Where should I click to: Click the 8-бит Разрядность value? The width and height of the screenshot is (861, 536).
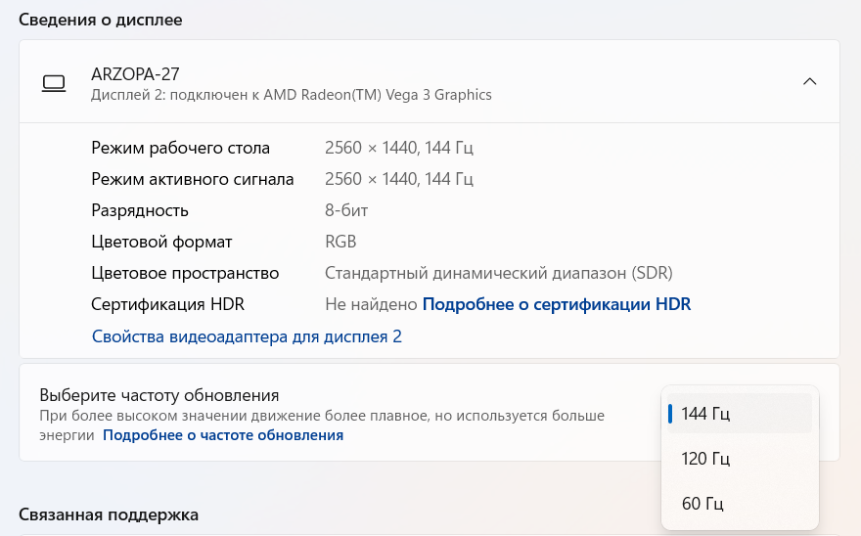click(346, 210)
